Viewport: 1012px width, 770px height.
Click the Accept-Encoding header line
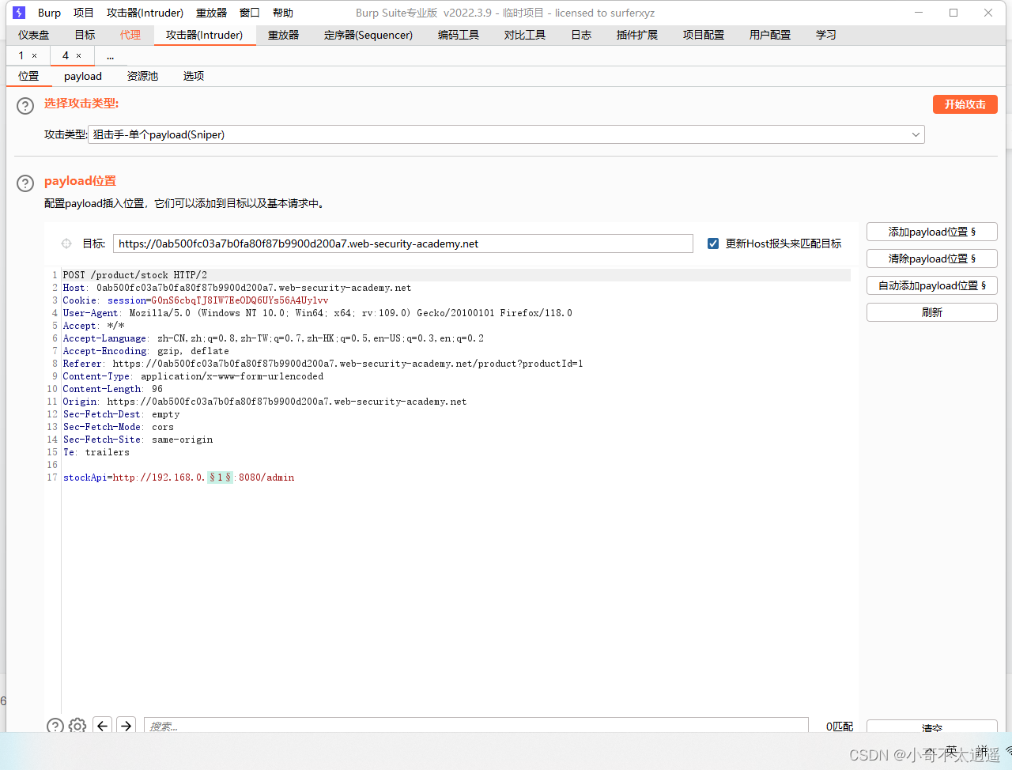pyautogui.click(x=146, y=351)
